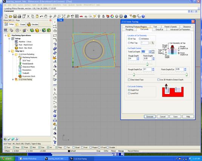This screenshot has width=202, height=161.
Task: Click the color wheel icon
Action: click(112, 16)
